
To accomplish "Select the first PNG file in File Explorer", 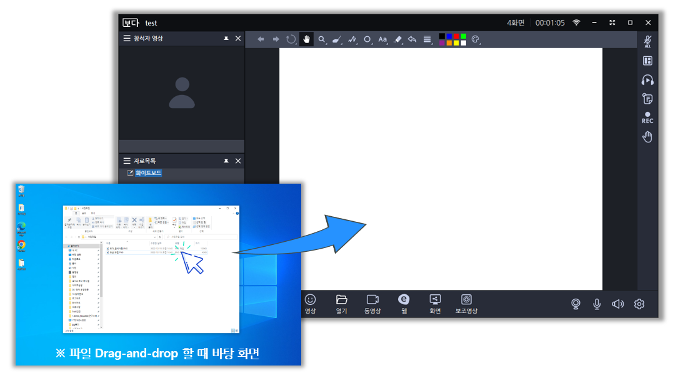I will click(x=157, y=249).
